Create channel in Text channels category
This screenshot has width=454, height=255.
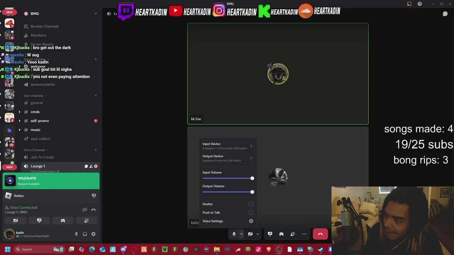[95, 96]
